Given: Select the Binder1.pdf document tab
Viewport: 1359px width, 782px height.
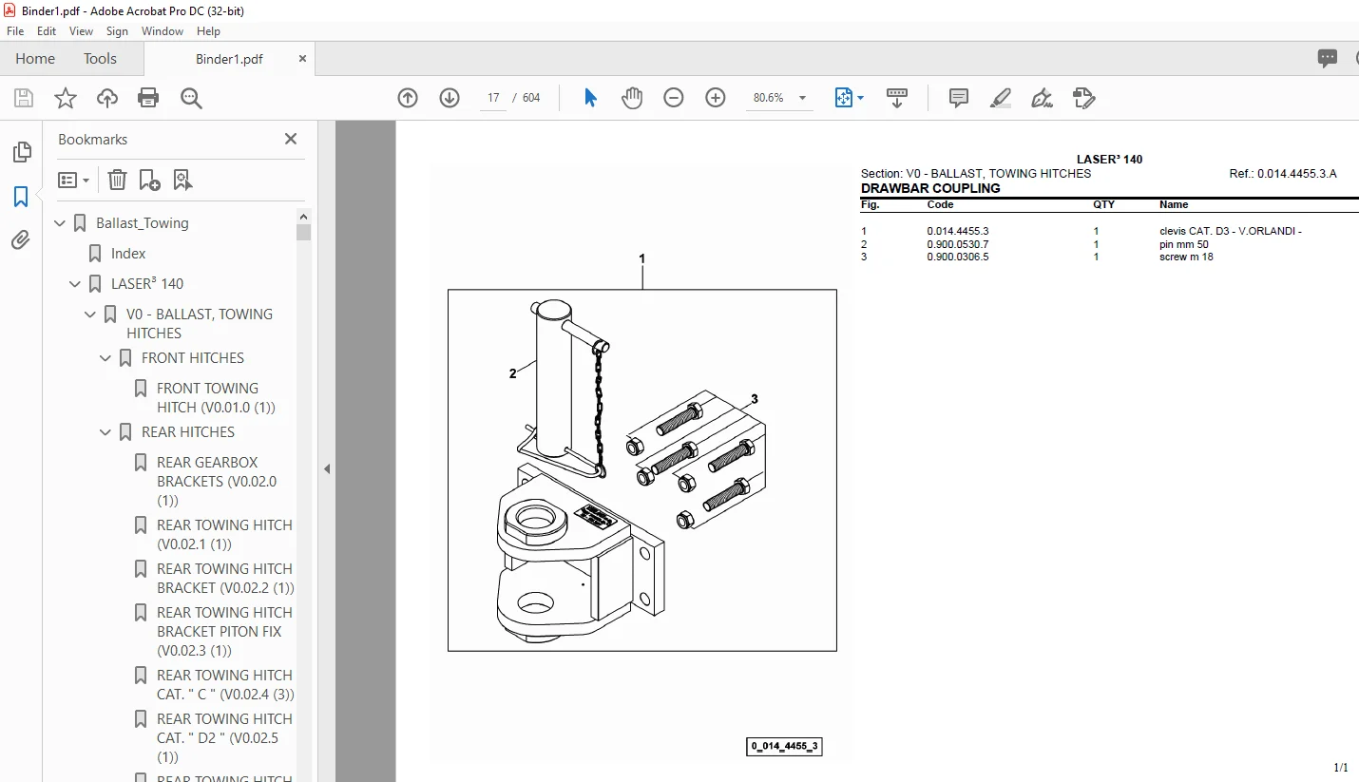Looking at the screenshot, I should point(229,59).
